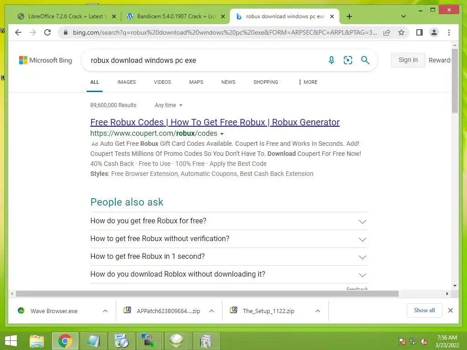Open the Chrome profile menu
The height and width of the screenshot is (350, 467).
point(434,32)
